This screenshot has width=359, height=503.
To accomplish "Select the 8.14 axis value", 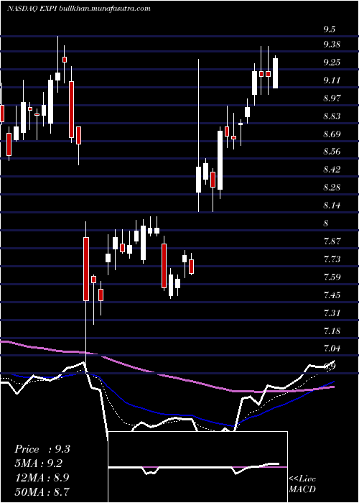I will click(332, 205).
